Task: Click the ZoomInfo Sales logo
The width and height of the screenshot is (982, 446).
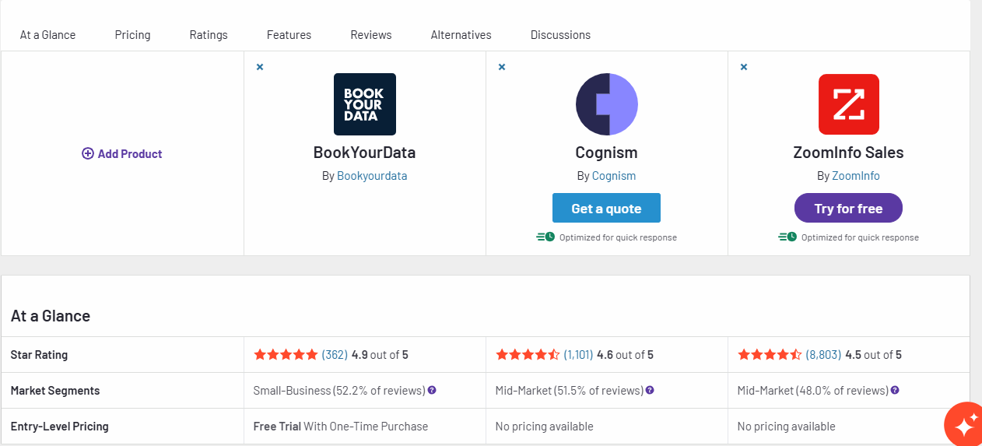Action: (x=849, y=104)
